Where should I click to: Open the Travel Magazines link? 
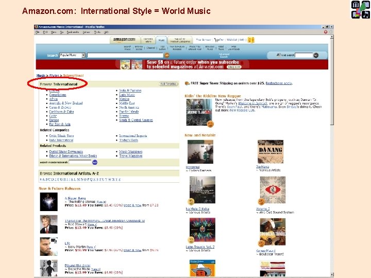(130, 156)
